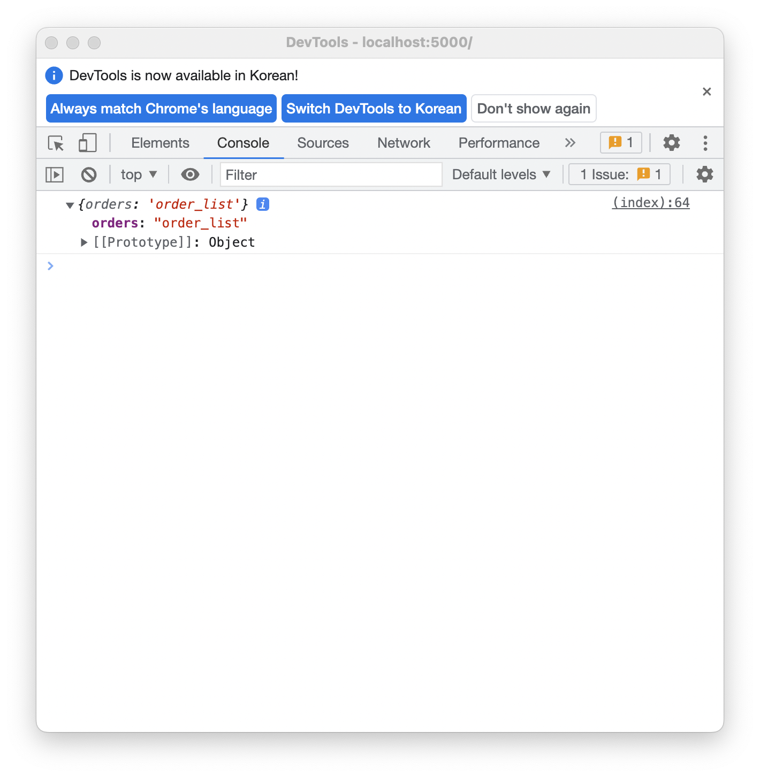Click the 1 Issue button in console toolbar
Screen dimensions: 760x777
(x=619, y=174)
